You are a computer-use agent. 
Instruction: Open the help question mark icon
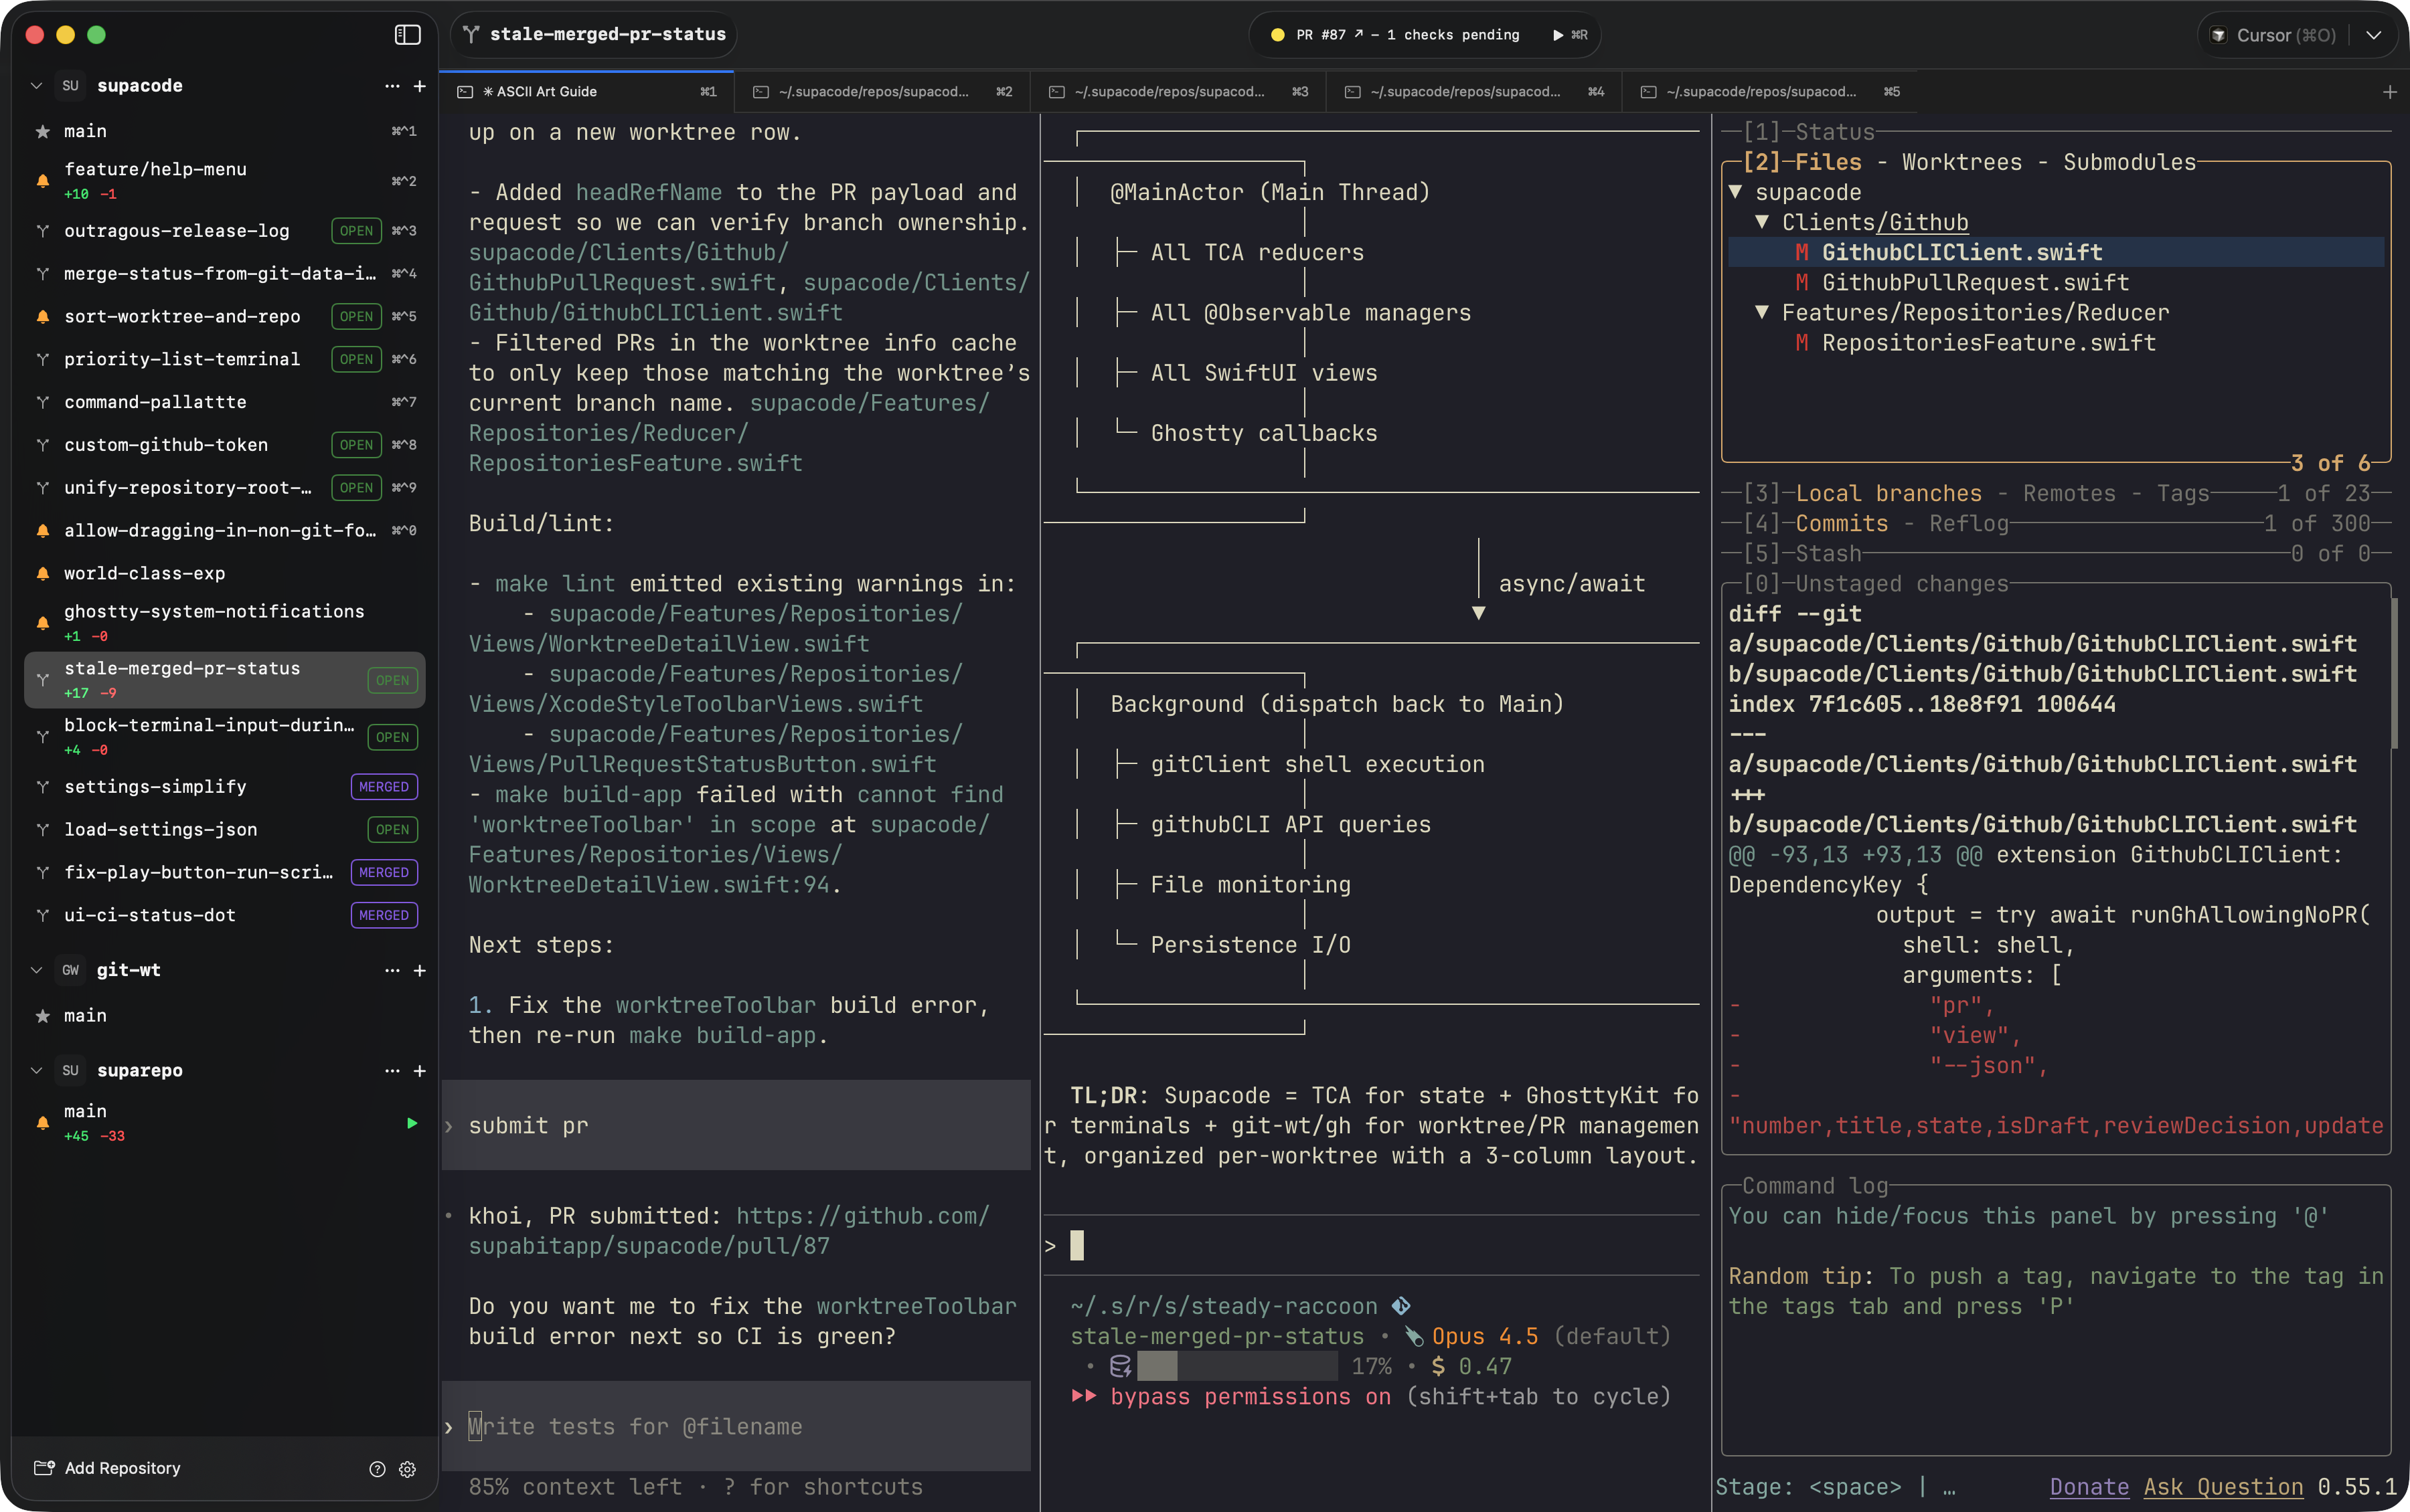[x=377, y=1468]
